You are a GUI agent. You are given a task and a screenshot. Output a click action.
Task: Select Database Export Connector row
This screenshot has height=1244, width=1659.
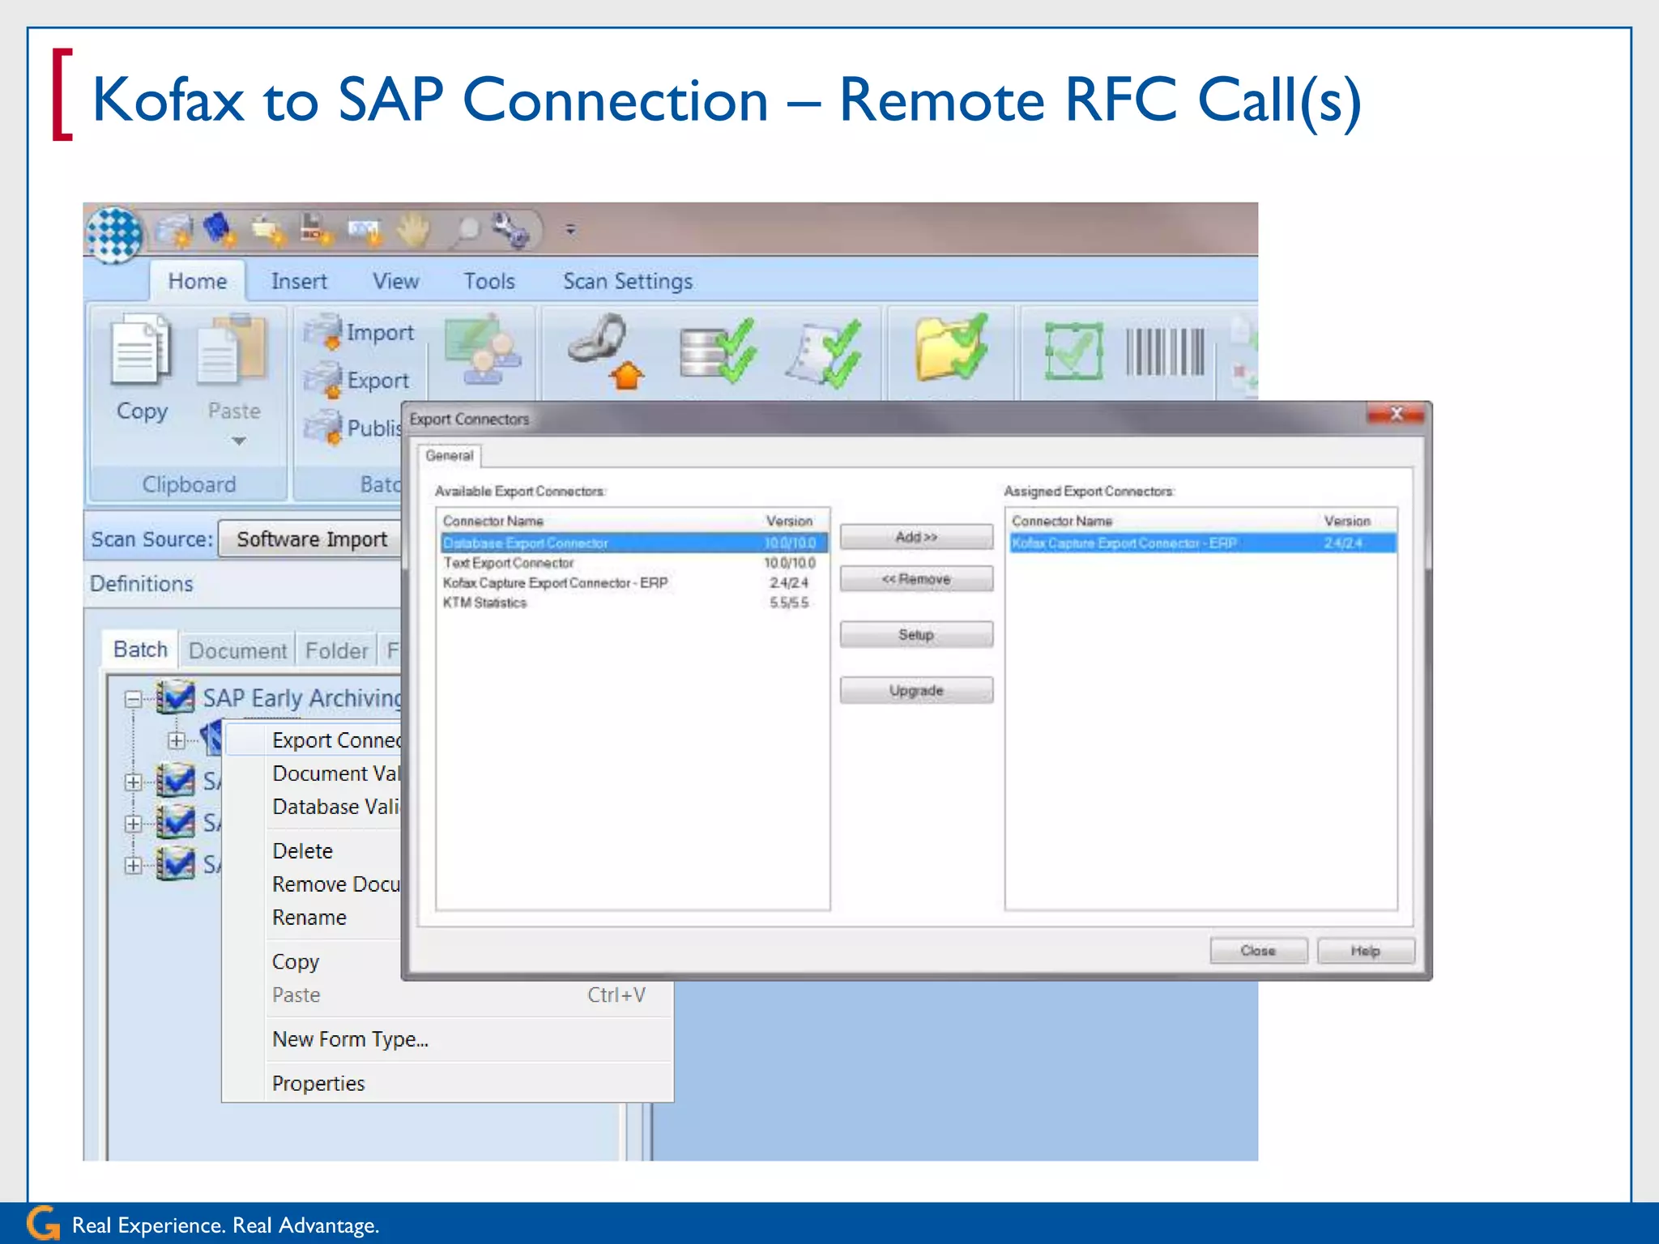click(x=633, y=543)
